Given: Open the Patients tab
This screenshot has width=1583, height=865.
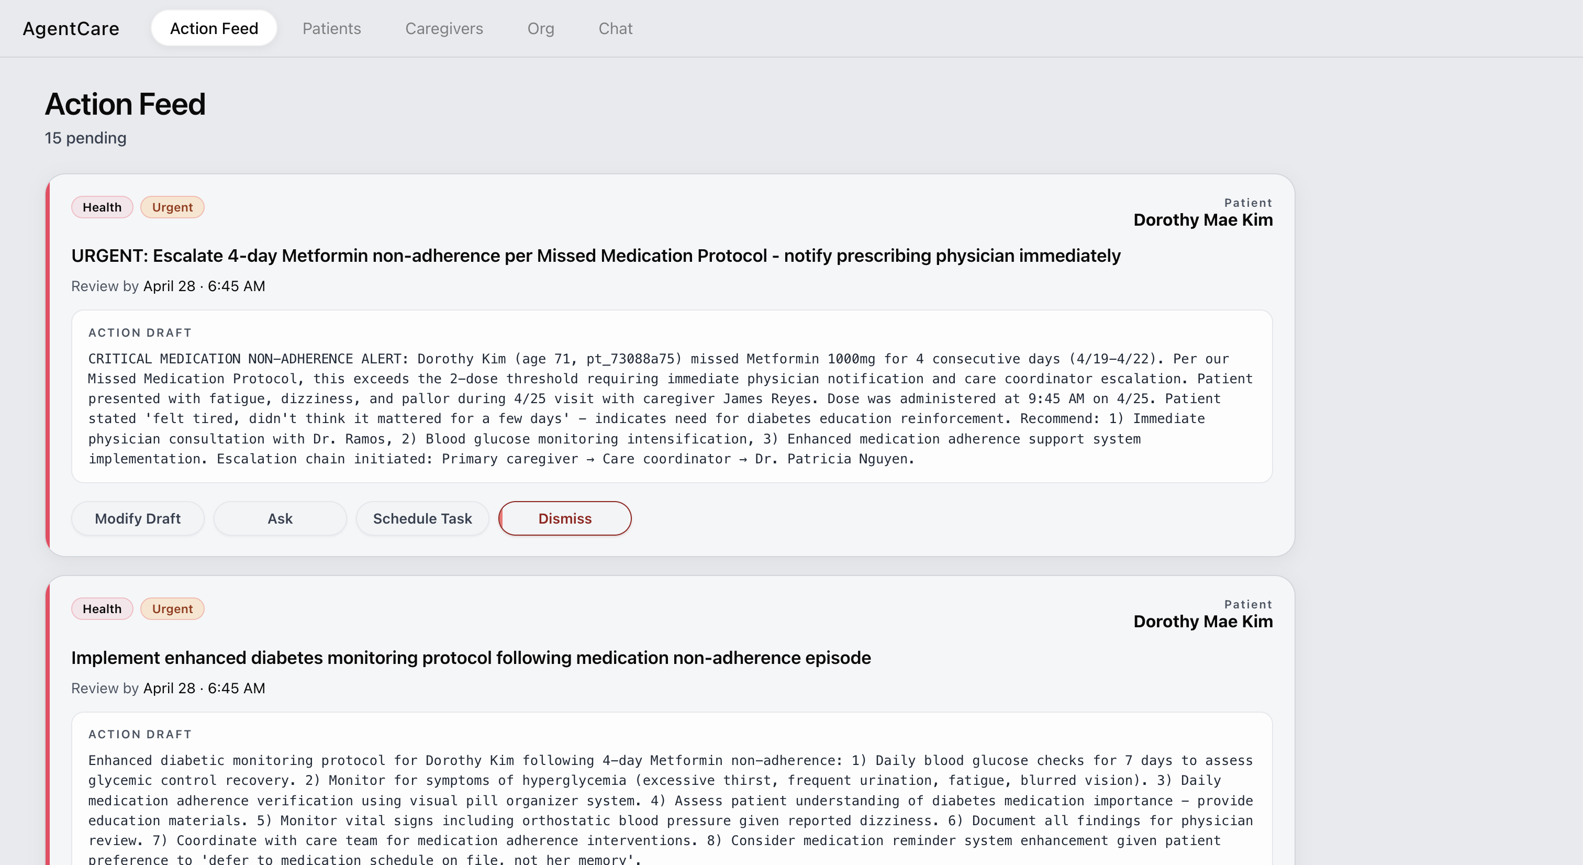Looking at the screenshot, I should 331,28.
